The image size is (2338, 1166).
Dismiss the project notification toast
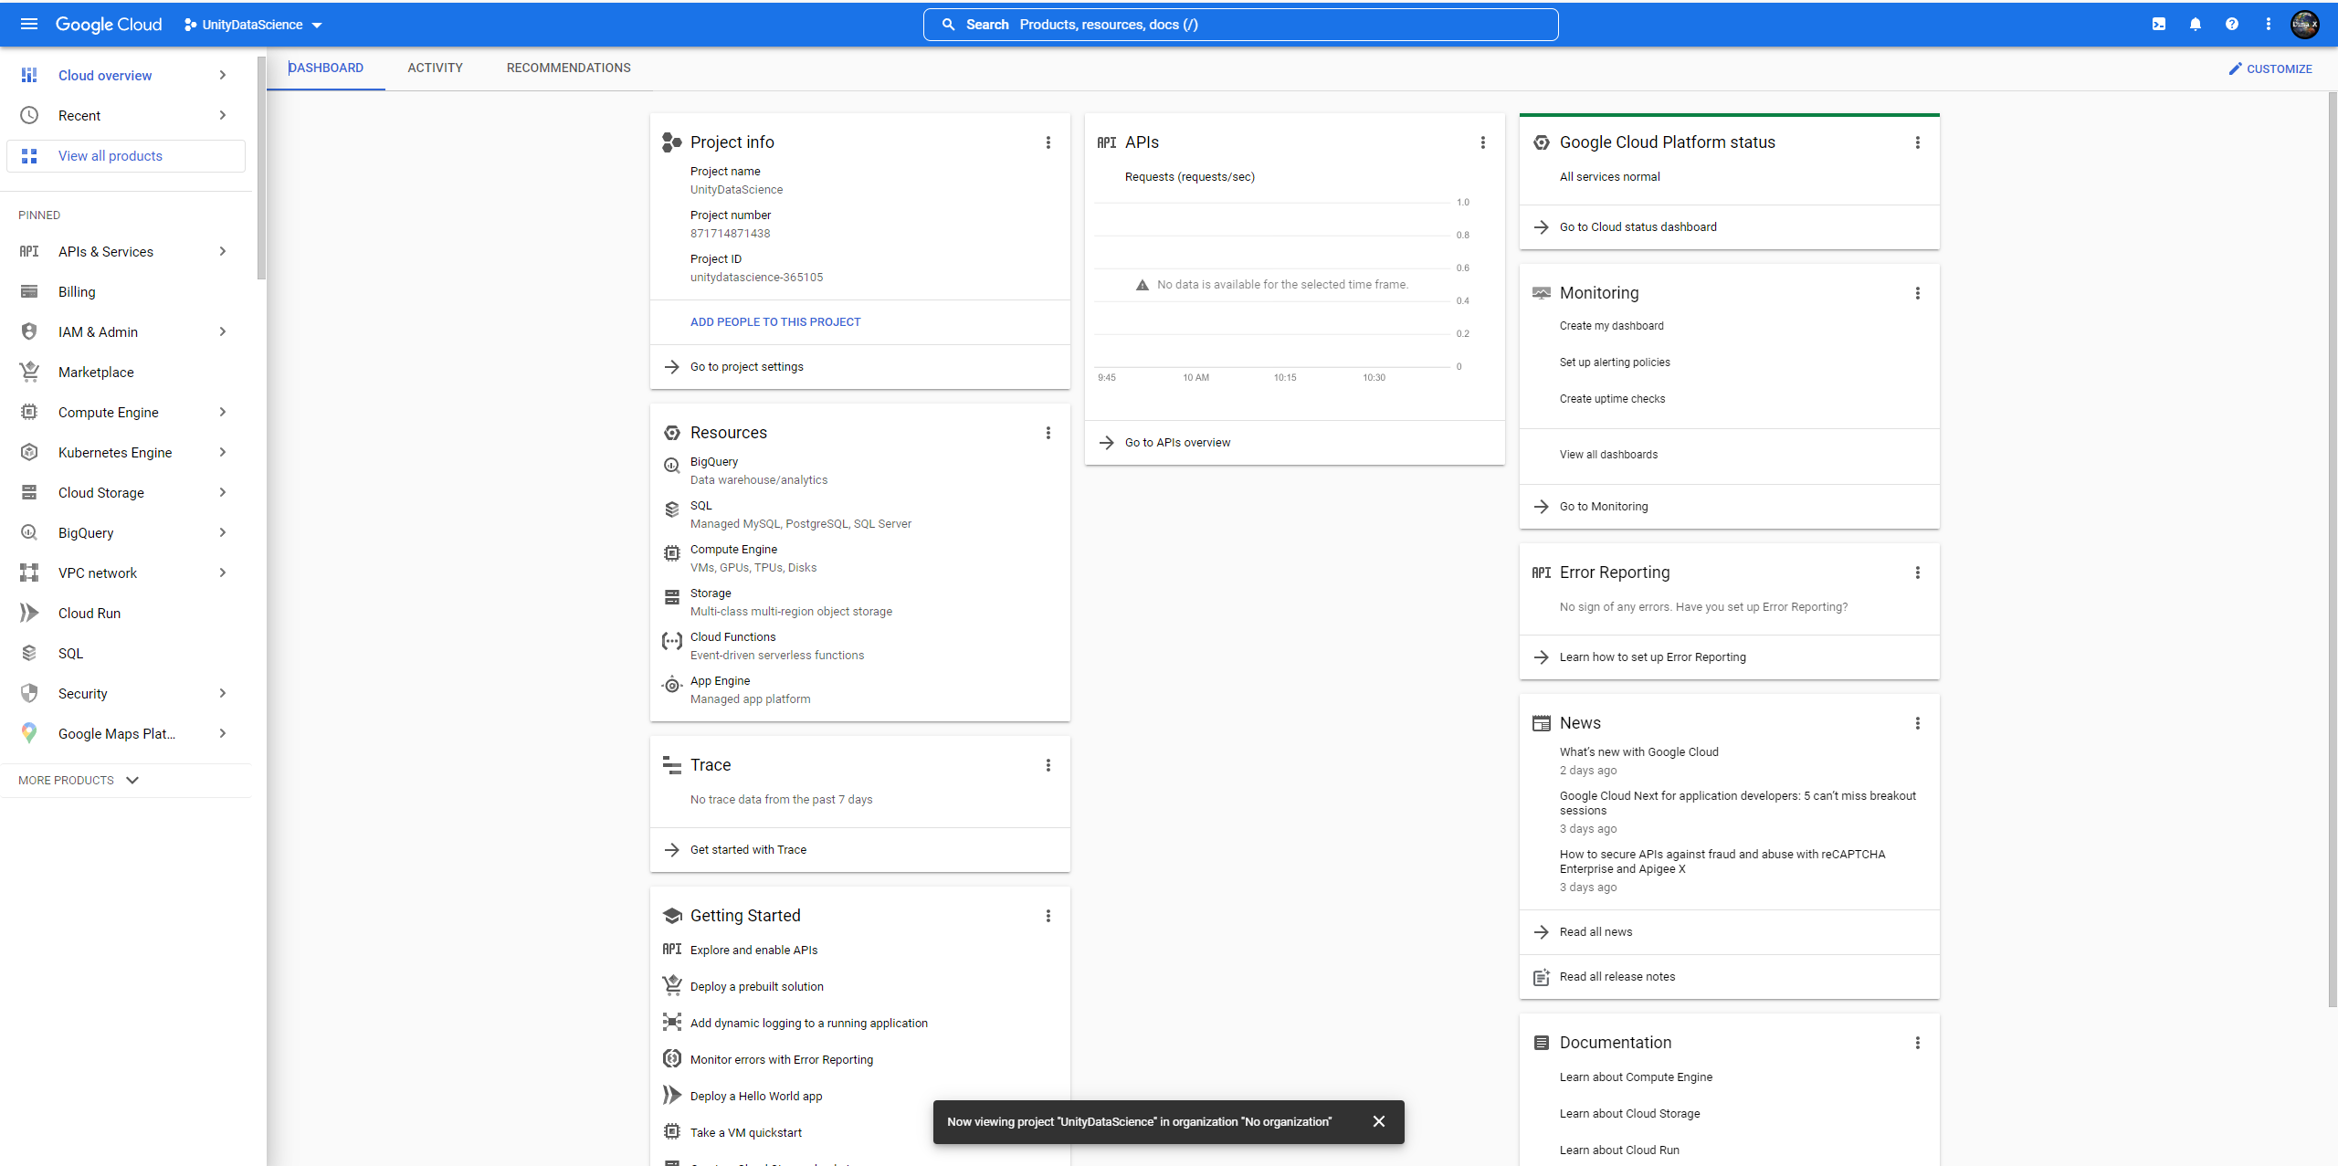click(1379, 1121)
